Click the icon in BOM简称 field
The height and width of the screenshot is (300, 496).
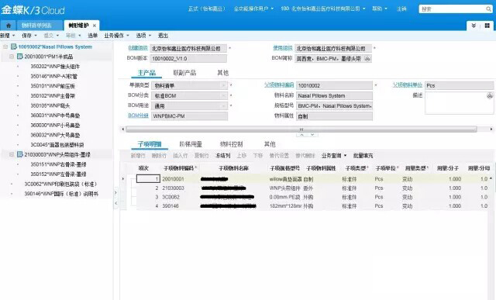click(367, 59)
